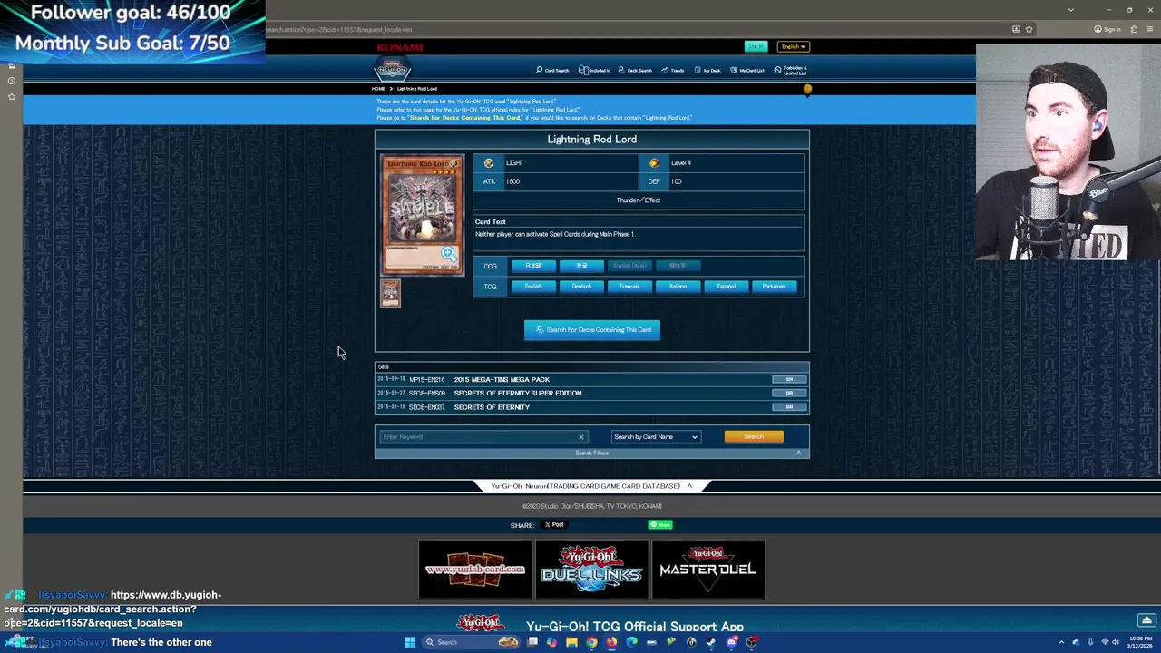Select the small card thumbnail below the image

pyautogui.click(x=390, y=293)
